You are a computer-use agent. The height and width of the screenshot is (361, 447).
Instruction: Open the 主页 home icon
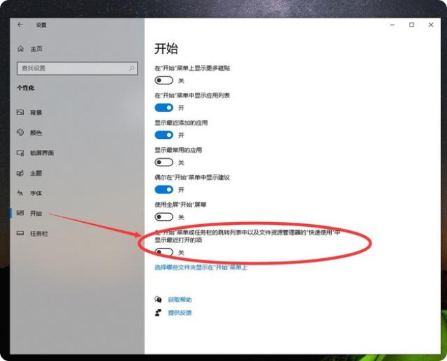pos(20,49)
